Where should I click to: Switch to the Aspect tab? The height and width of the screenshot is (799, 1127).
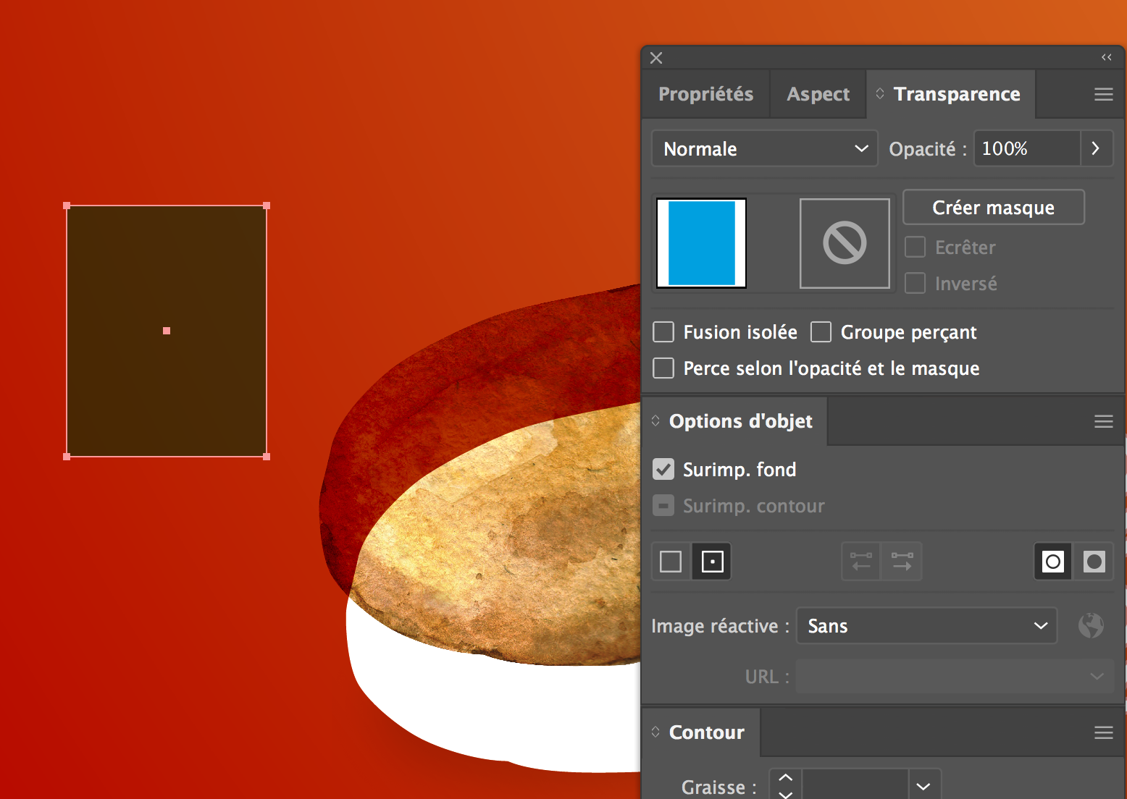(818, 93)
